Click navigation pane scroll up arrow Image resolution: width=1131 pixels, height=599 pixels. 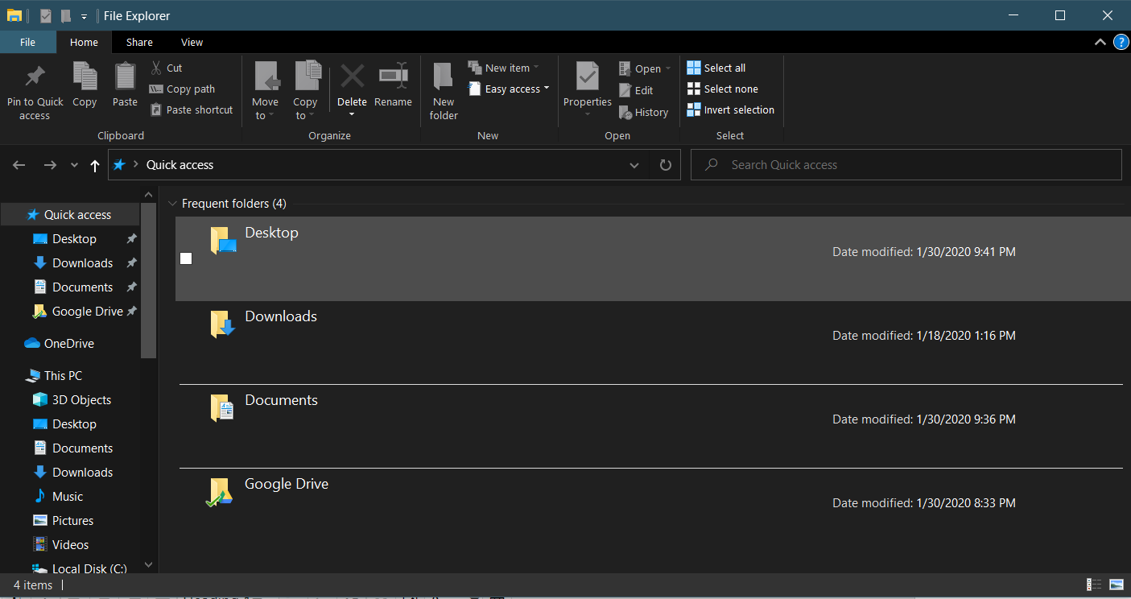point(148,194)
